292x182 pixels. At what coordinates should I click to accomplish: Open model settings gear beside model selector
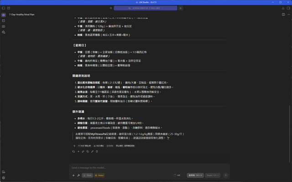[x=111, y=8]
